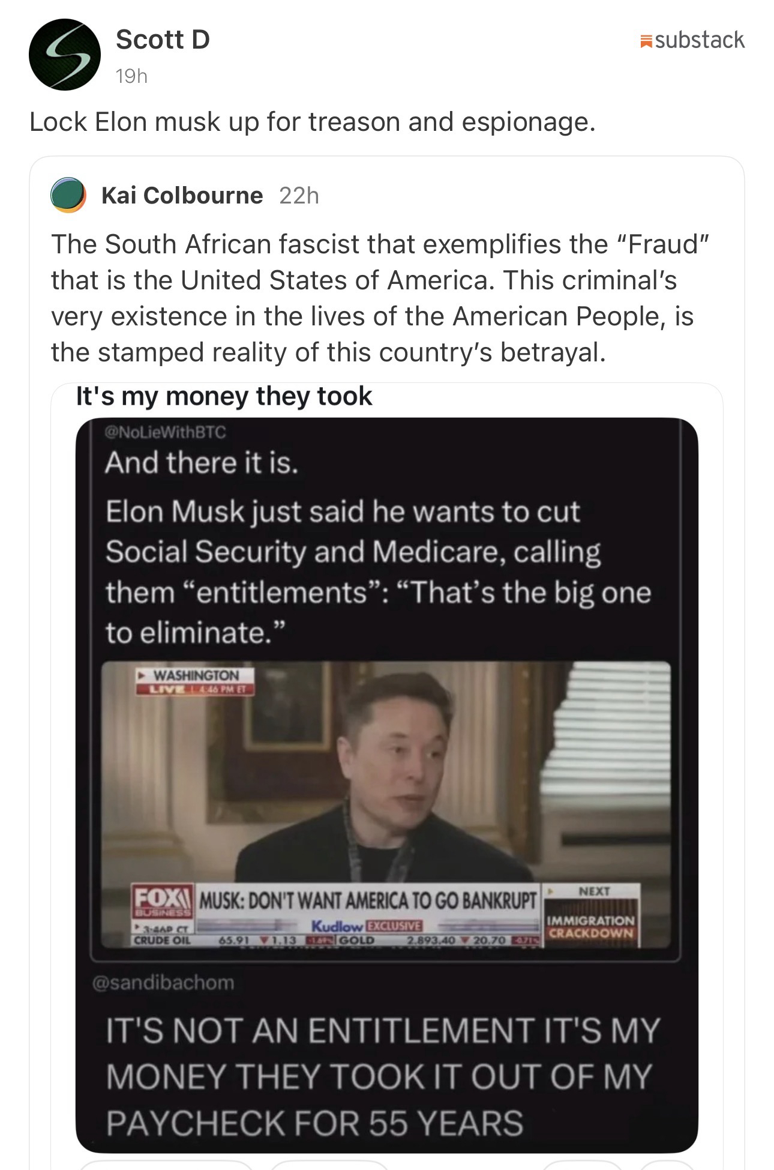
Task: Click the 22h timestamp on quoted note
Action: 299,195
